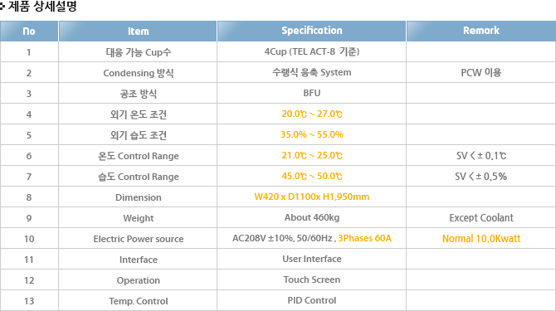Click the 35.0% ~ 55.0% humidity value
Viewport: 556px width, 311px height.
[x=312, y=134]
